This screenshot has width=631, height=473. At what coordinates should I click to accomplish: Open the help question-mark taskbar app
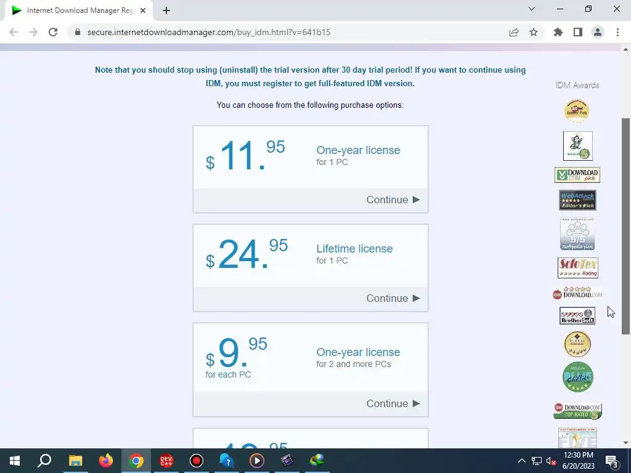[227, 461]
